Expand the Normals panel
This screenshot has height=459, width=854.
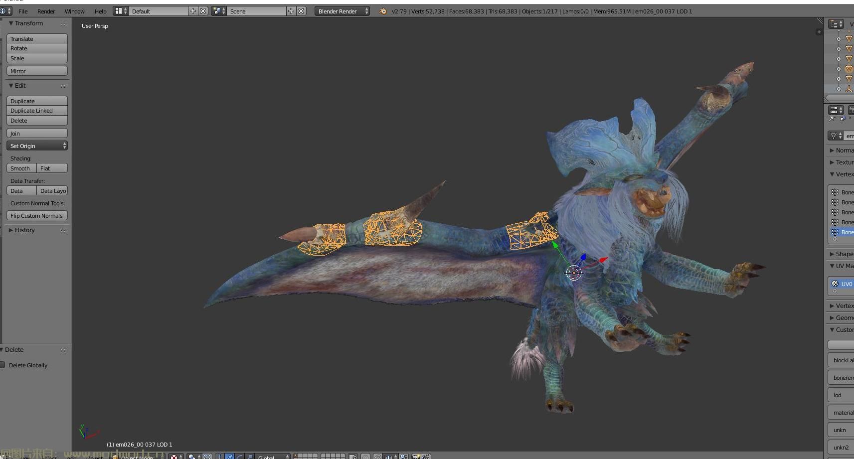click(832, 150)
